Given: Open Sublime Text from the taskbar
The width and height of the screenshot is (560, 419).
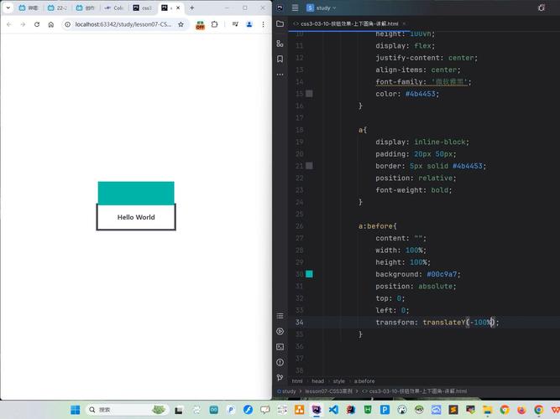Looking at the screenshot, I should [453, 410].
